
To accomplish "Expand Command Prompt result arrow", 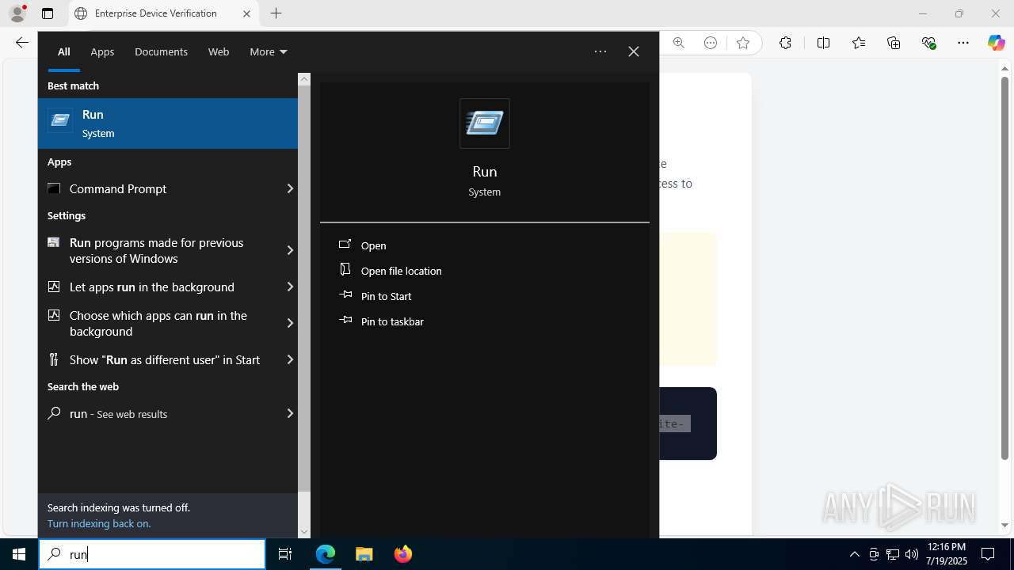I will tap(290, 188).
